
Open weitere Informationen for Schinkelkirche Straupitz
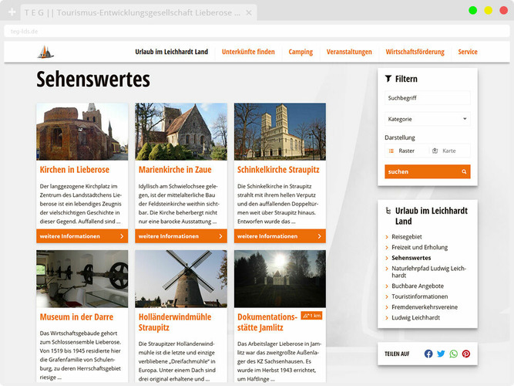point(280,236)
